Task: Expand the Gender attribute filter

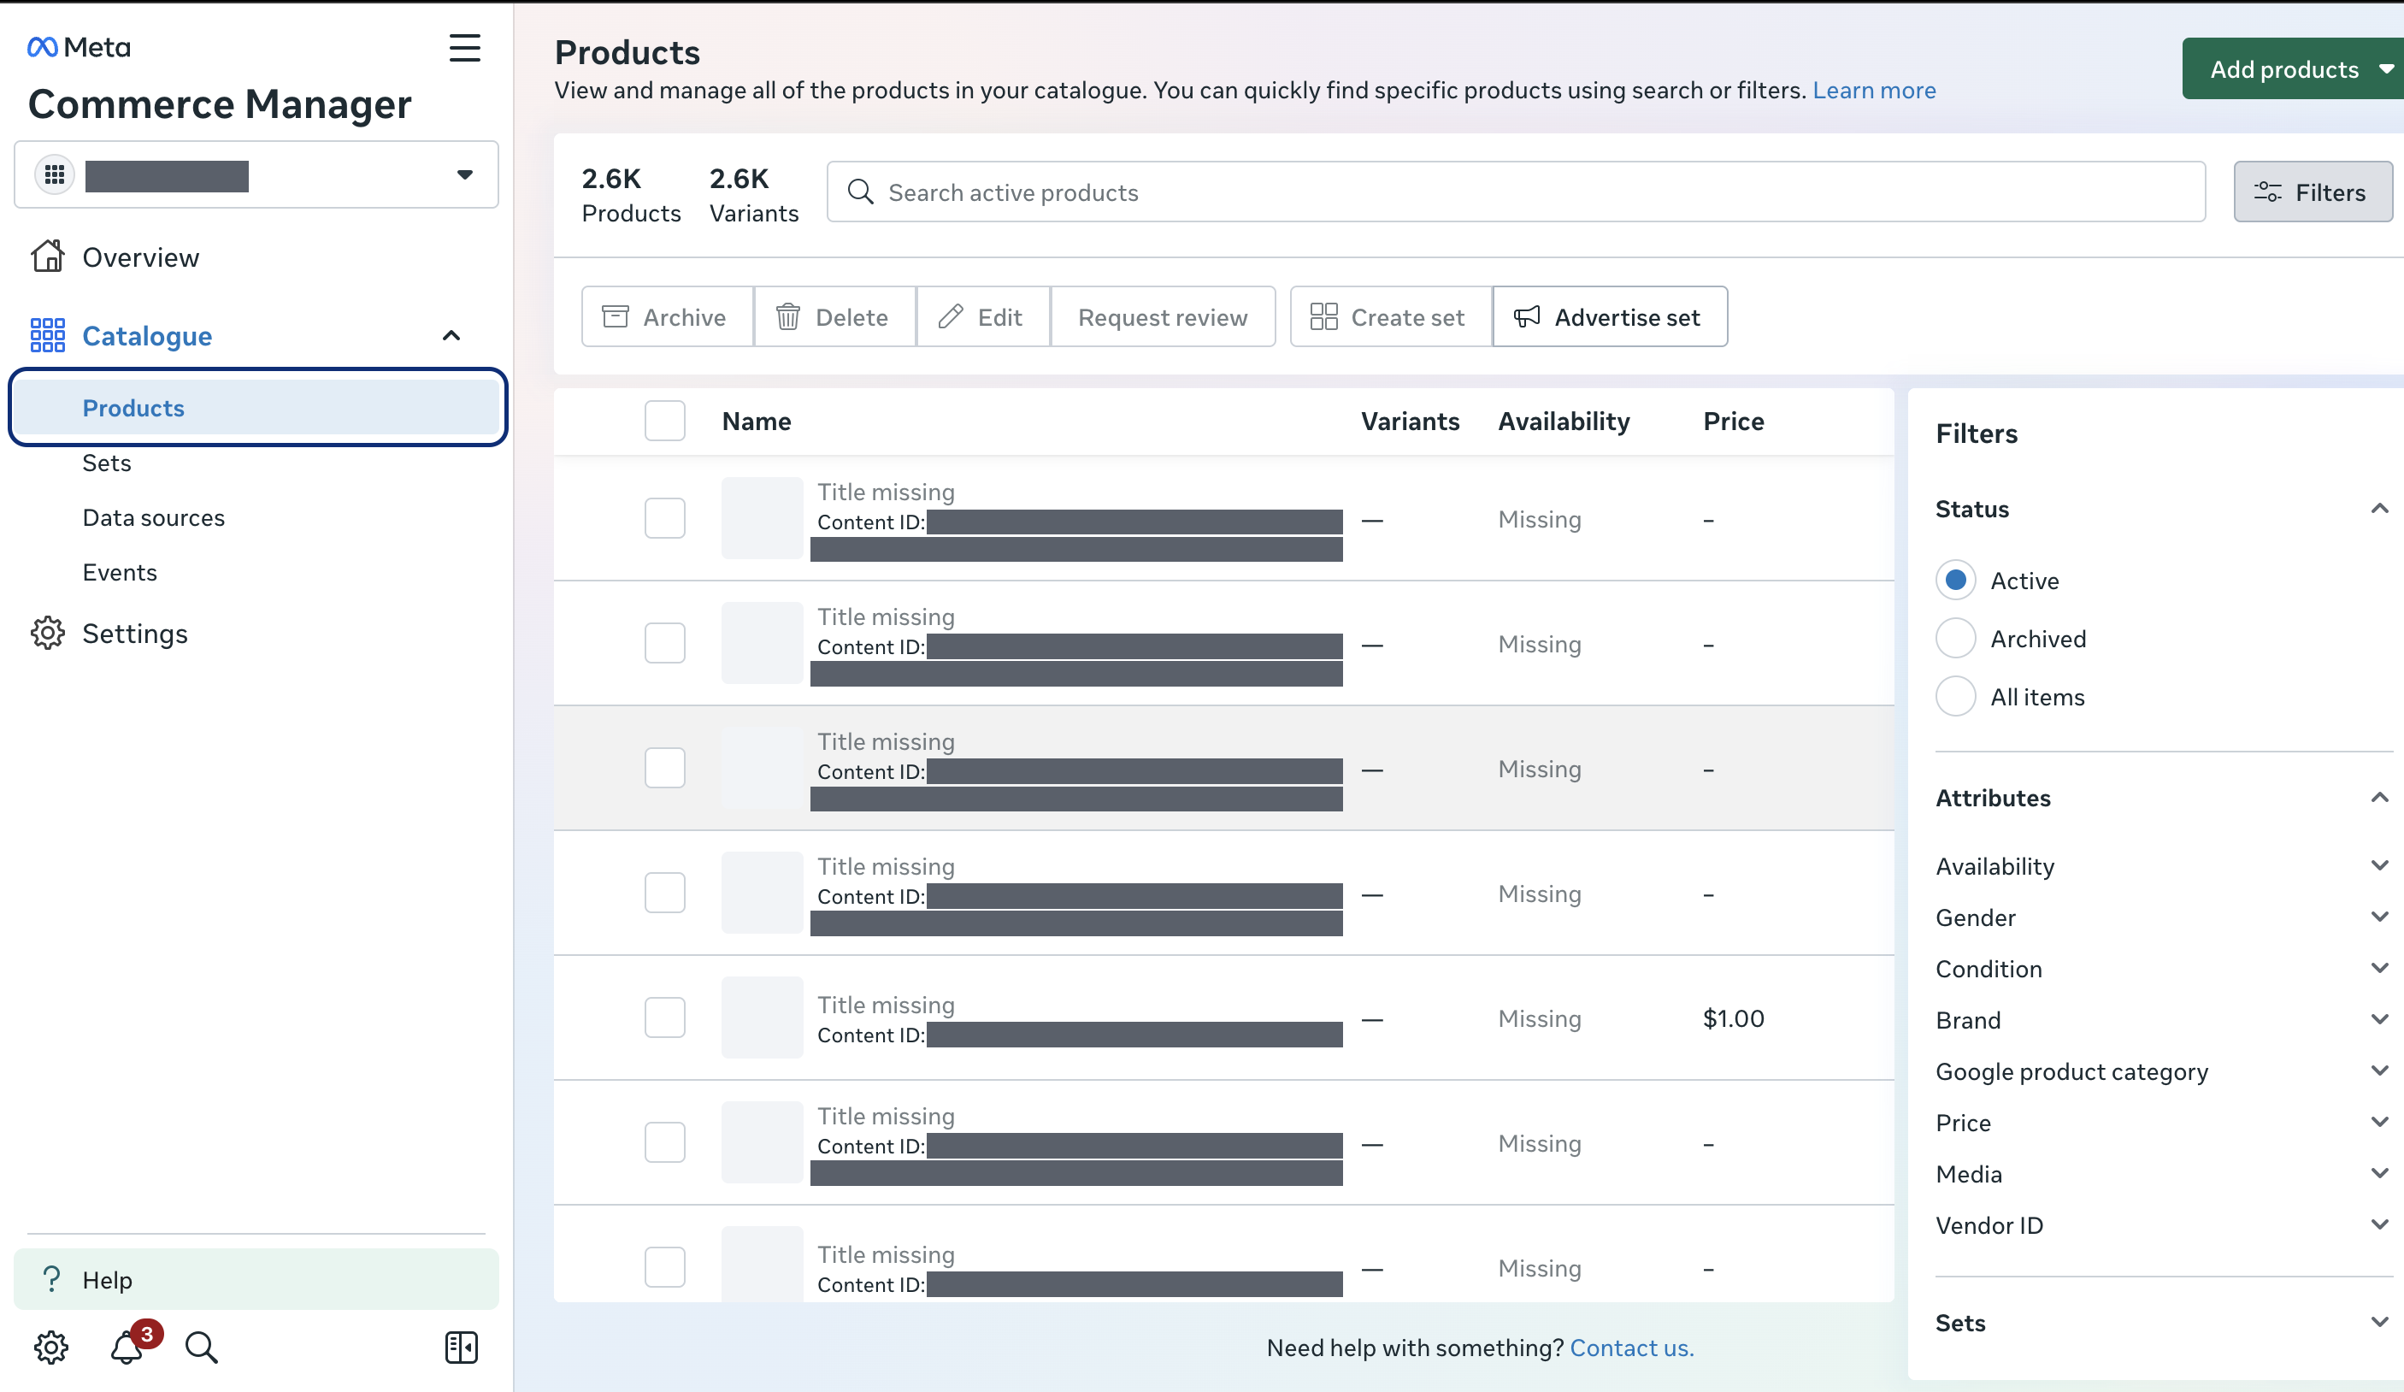Action: click(2379, 917)
